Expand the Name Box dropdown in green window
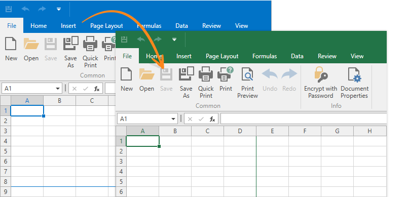Image resolution: width=408 pixels, height=197 pixels. click(x=173, y=119)
